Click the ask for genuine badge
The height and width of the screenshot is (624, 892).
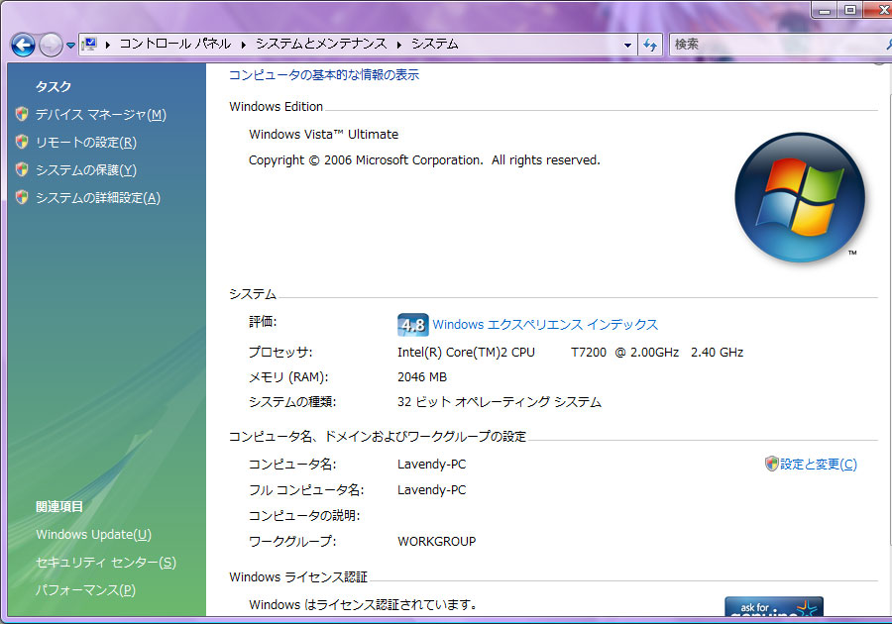[774, 606]
